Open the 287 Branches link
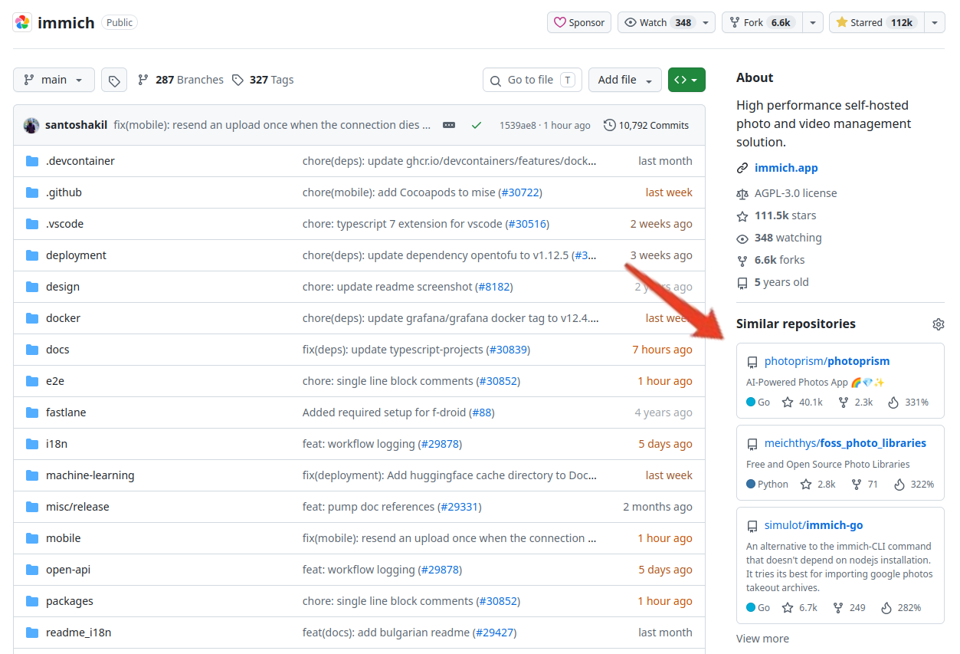960x654 pixels. point(181,80)
